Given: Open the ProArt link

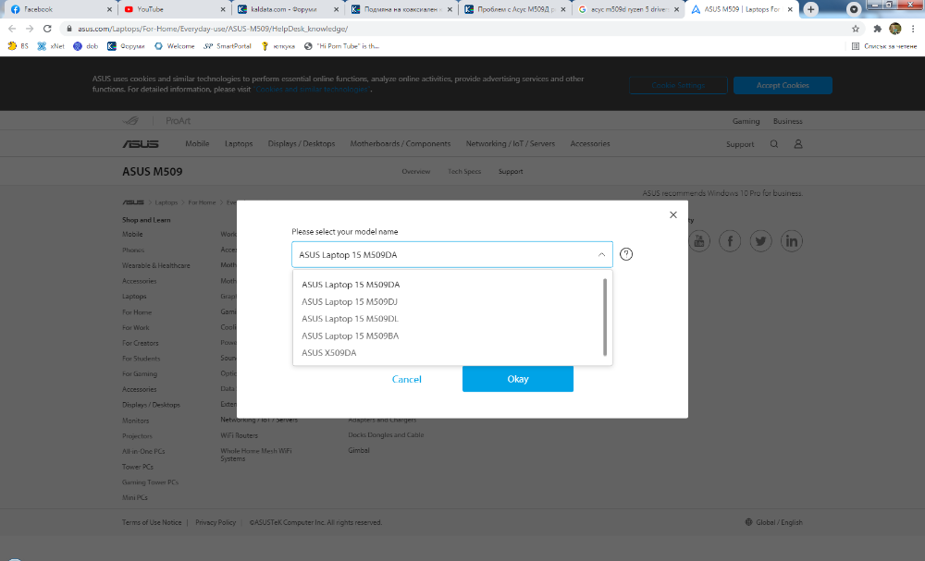Looking at the screenshot, I should point(179,121).
